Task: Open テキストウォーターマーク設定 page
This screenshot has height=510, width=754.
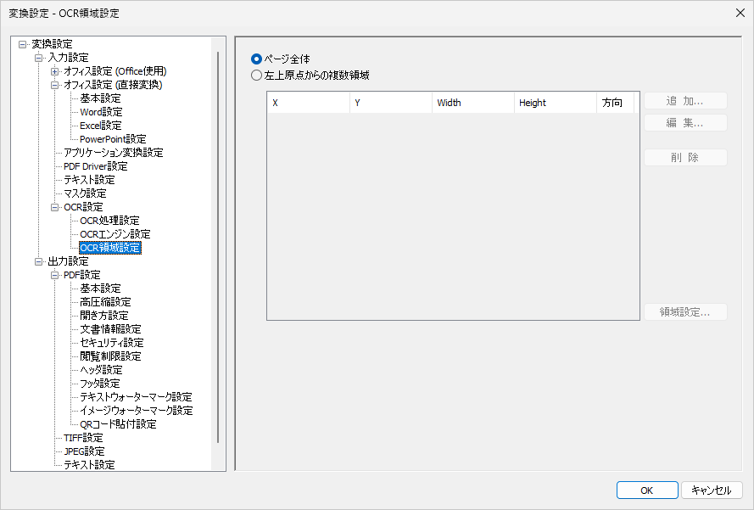Action: [x=136, y=397]
